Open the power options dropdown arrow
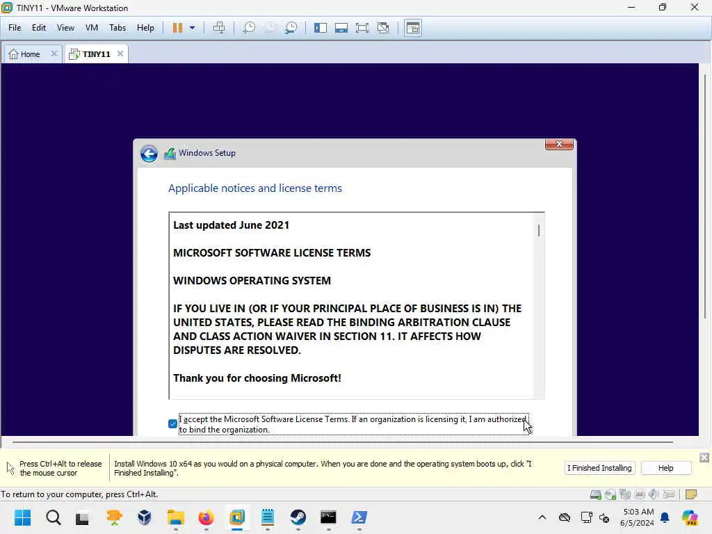The image size is (712, 534). pos(192,28)
